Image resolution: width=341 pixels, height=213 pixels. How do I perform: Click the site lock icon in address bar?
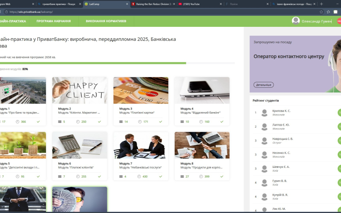[x=6, y=12]
